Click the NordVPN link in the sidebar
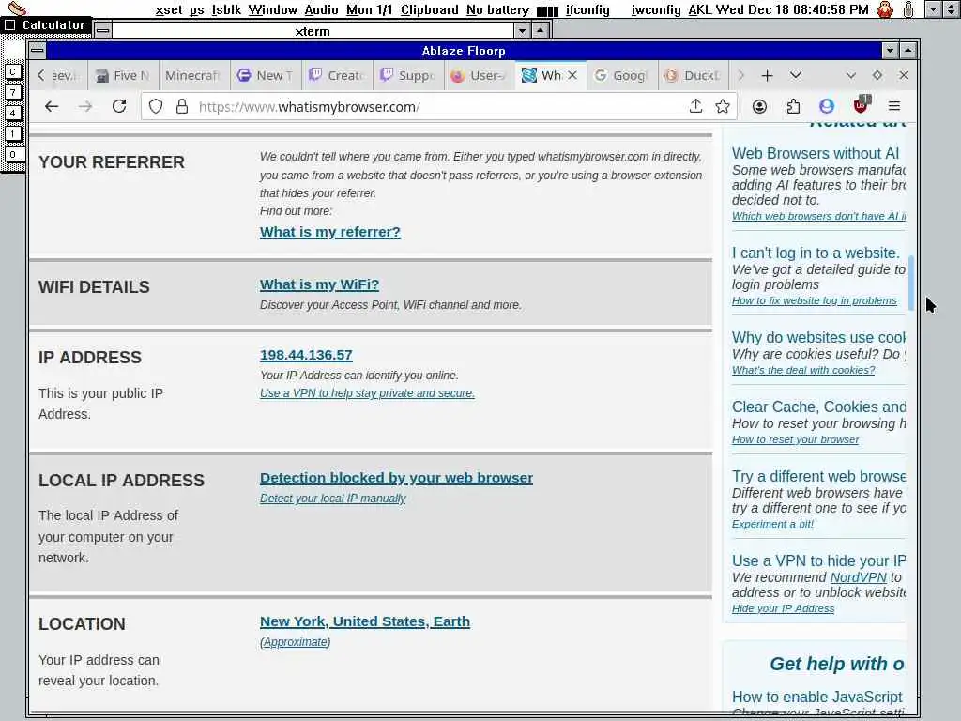 point(858,577)
